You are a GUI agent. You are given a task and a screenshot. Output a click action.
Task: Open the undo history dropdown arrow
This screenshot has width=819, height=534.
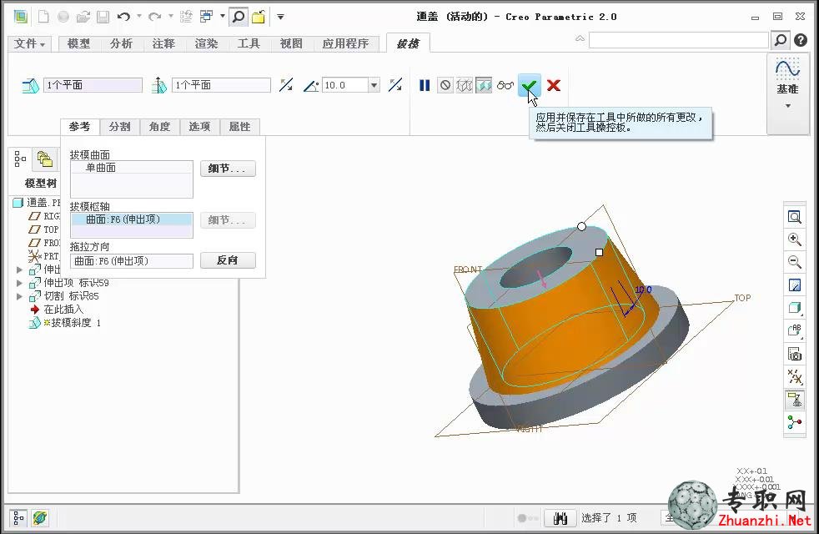point(139,16)
